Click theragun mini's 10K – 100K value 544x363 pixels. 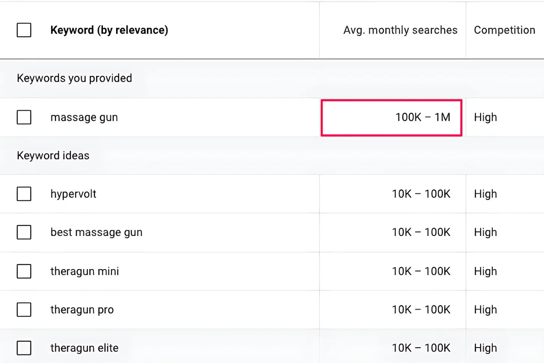click(x=421, y=271)
